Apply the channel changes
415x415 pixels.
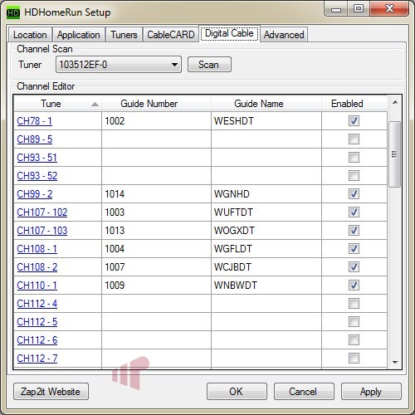371,392
